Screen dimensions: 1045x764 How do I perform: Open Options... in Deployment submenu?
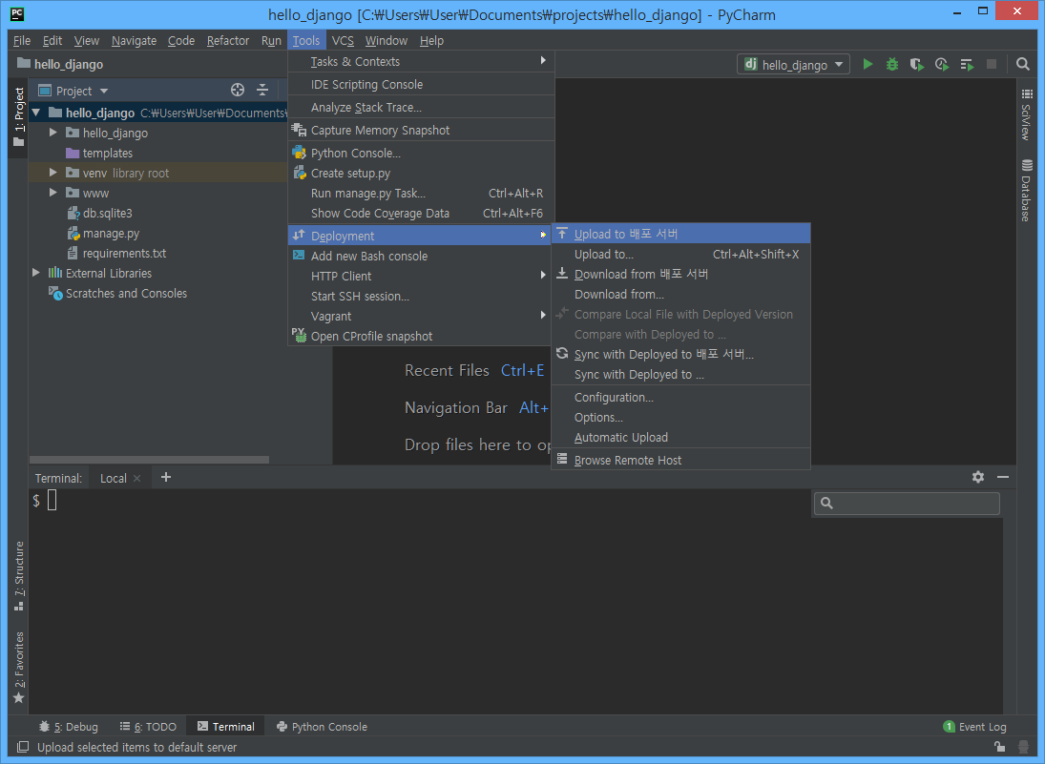coord(681,417)
